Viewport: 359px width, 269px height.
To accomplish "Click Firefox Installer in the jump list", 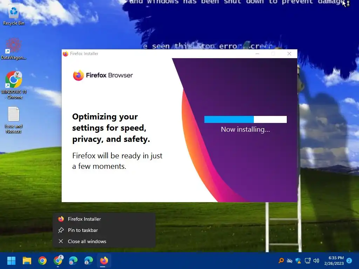I will pos(104,219).
